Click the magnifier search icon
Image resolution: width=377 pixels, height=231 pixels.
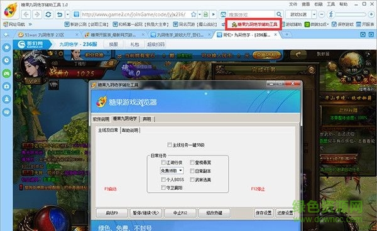pyautogui.click(x=278, y=14)
